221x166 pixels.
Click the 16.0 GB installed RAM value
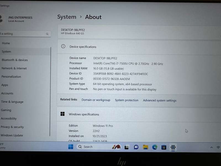coord(108,69)
